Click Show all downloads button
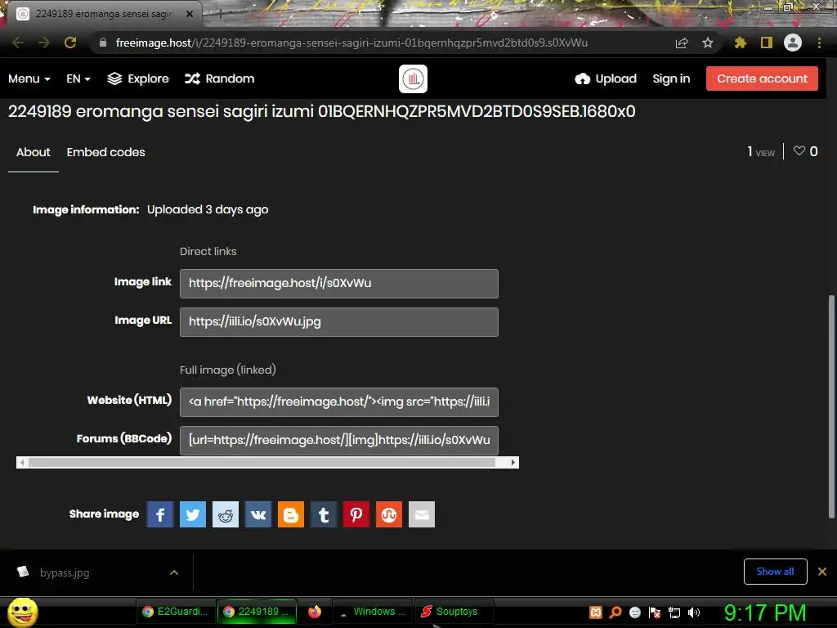The width and height of the screenshot is (837, 628). pyautogui.click(x=775, y=572)
